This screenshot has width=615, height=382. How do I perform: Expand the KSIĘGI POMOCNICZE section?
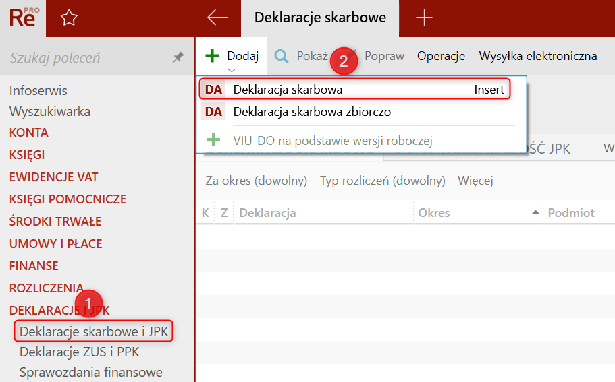68,199
